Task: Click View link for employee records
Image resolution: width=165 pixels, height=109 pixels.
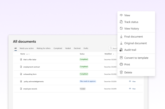Action: [134, 89]
